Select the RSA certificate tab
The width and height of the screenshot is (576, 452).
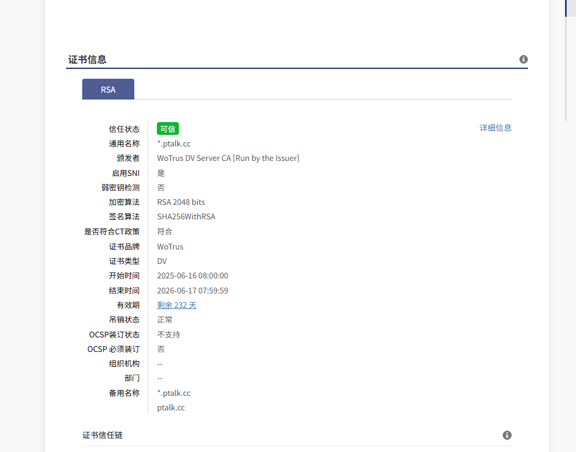click(x=108, y=89)
